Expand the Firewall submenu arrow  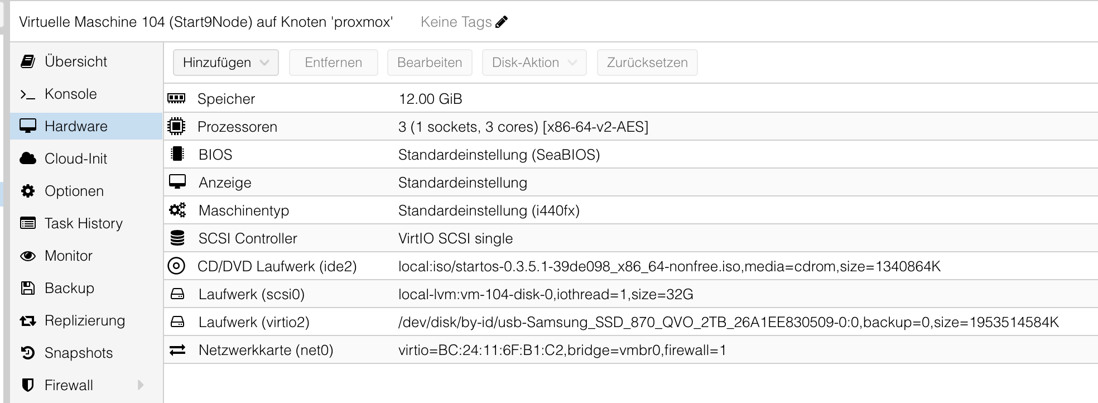pos(141,385)
